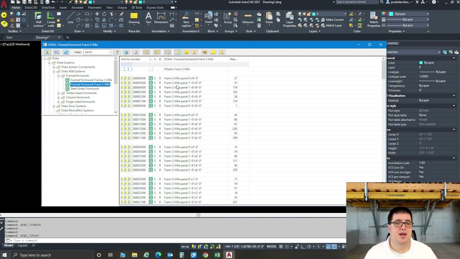Click the Paste clipboard icon
The height and width of the screenshot is (259, 460).
[269, 18]
